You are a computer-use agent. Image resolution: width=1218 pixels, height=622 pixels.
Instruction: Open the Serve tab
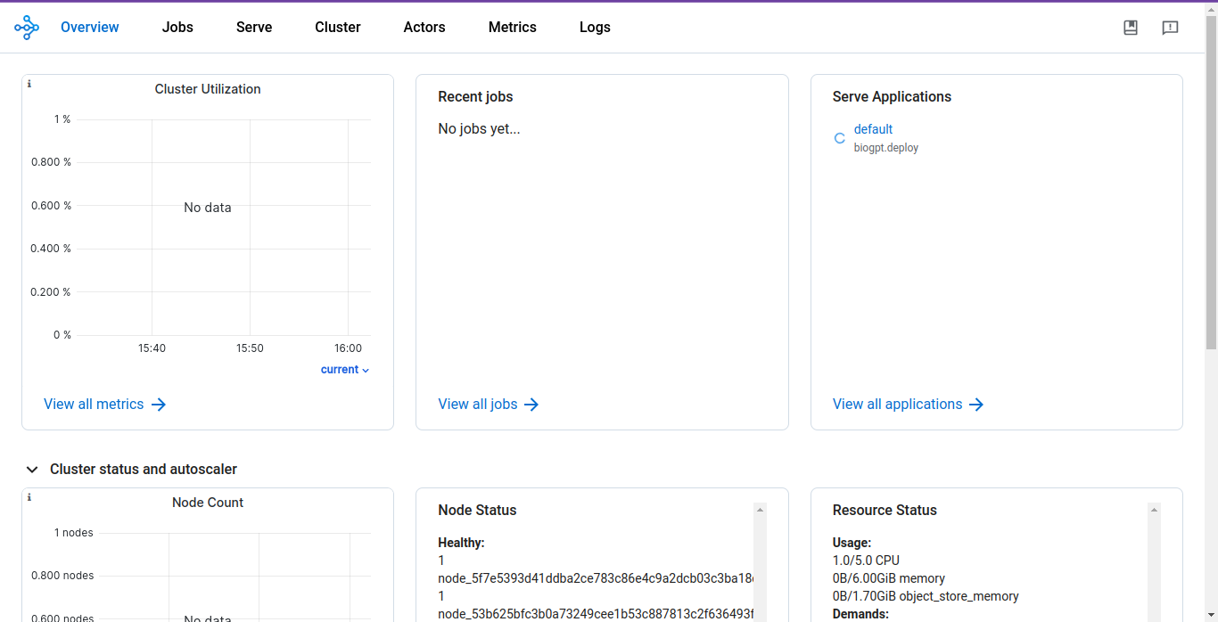coord(254,28)
